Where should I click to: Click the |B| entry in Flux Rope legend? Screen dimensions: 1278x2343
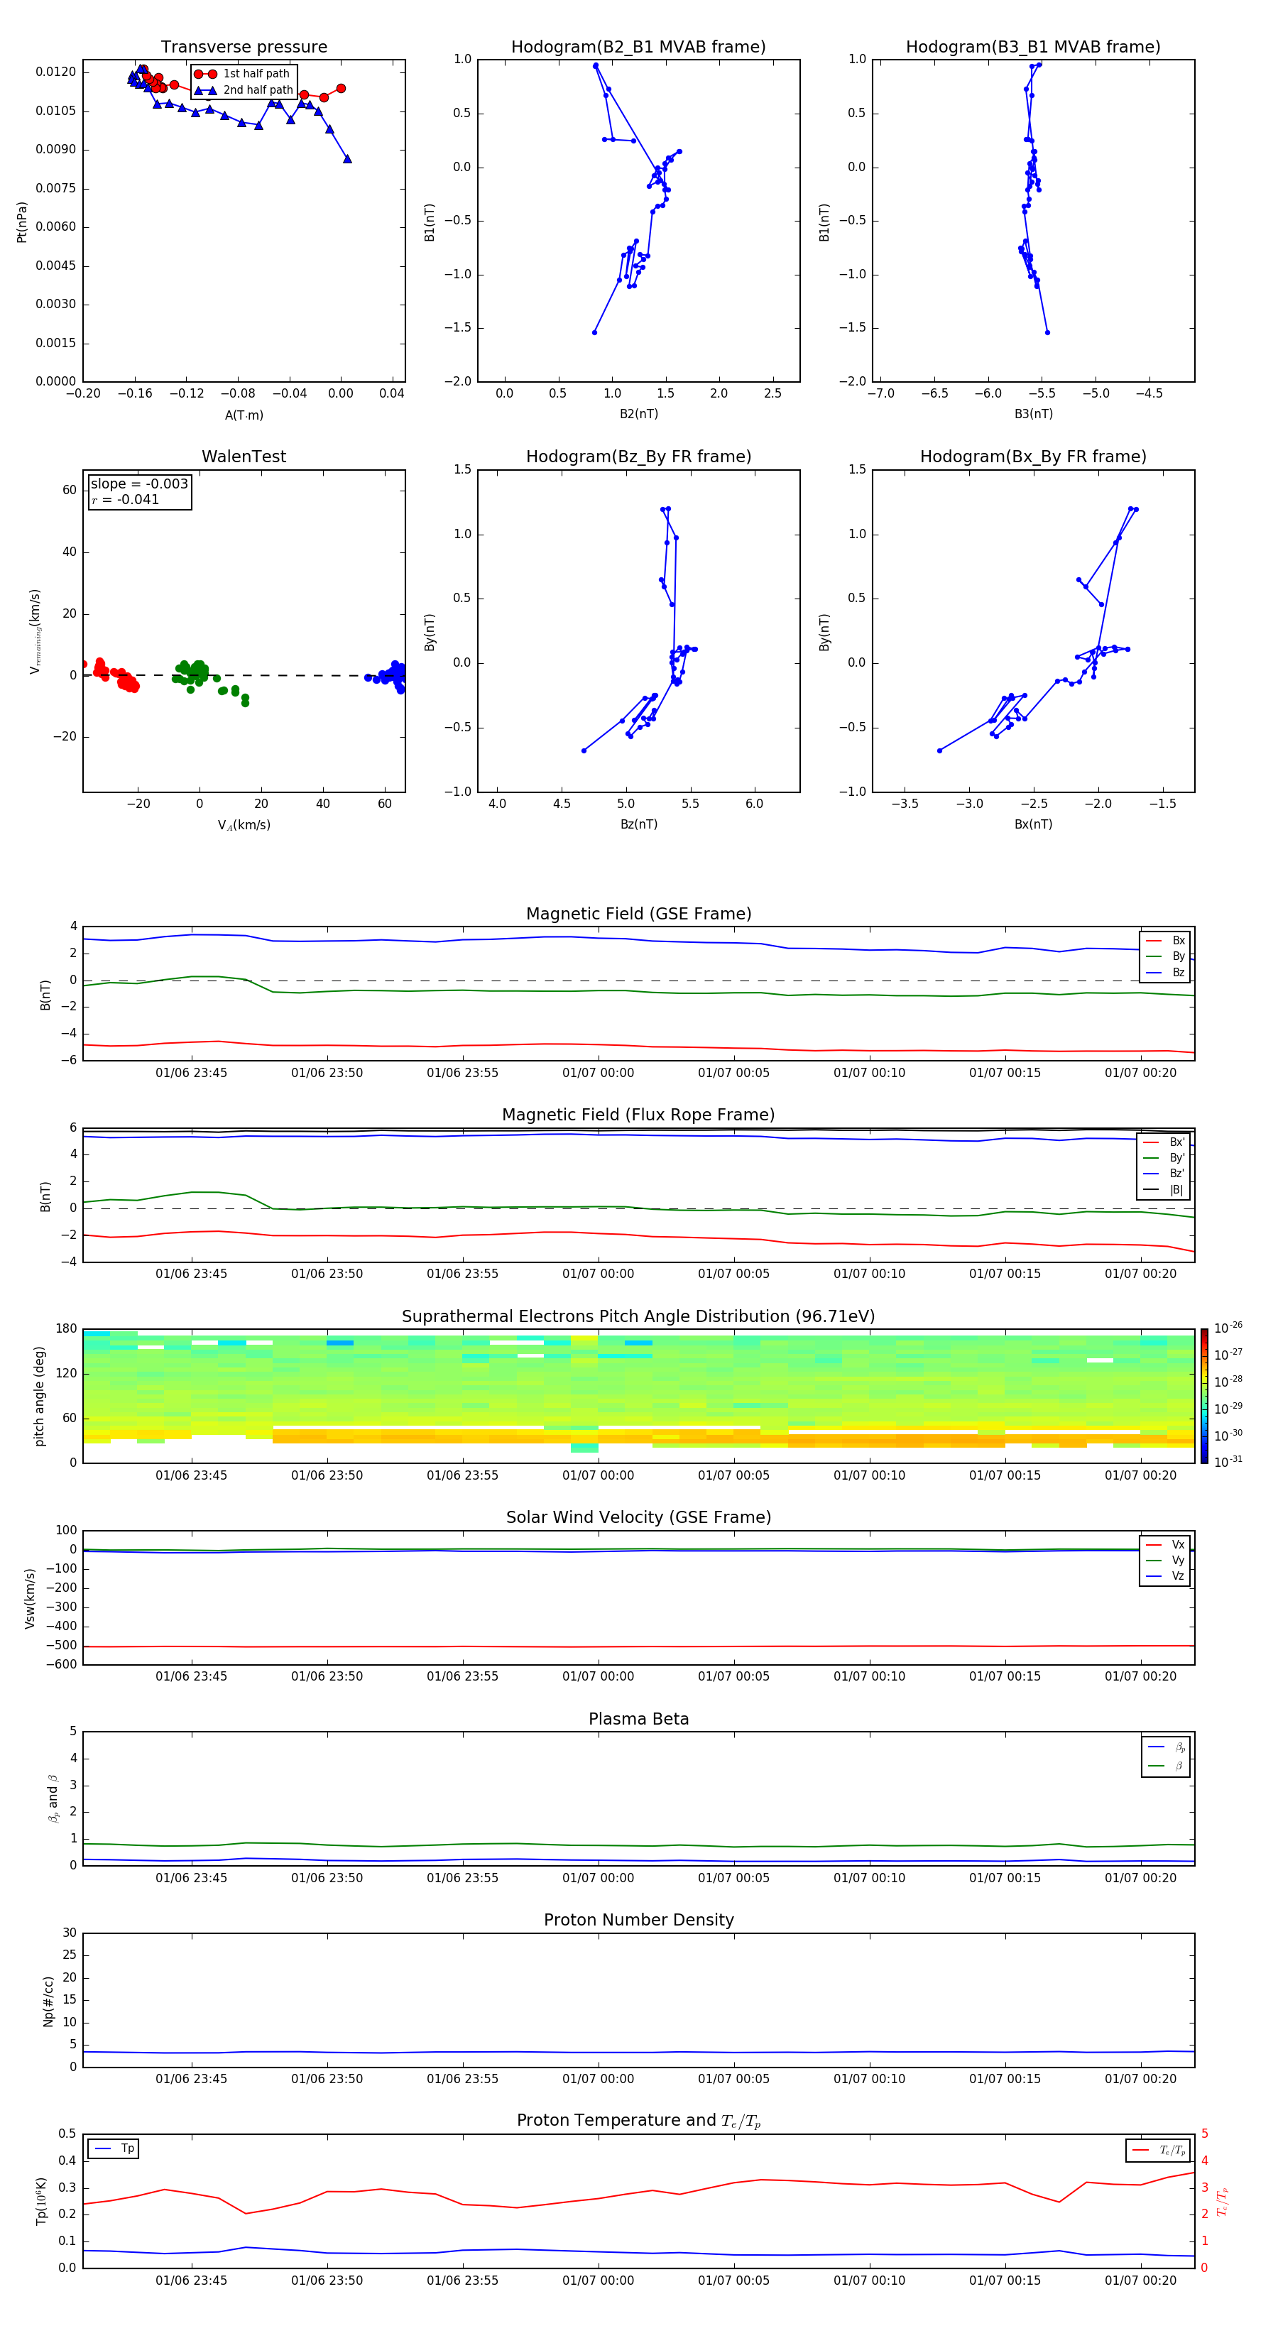tap(1164, 1191)
